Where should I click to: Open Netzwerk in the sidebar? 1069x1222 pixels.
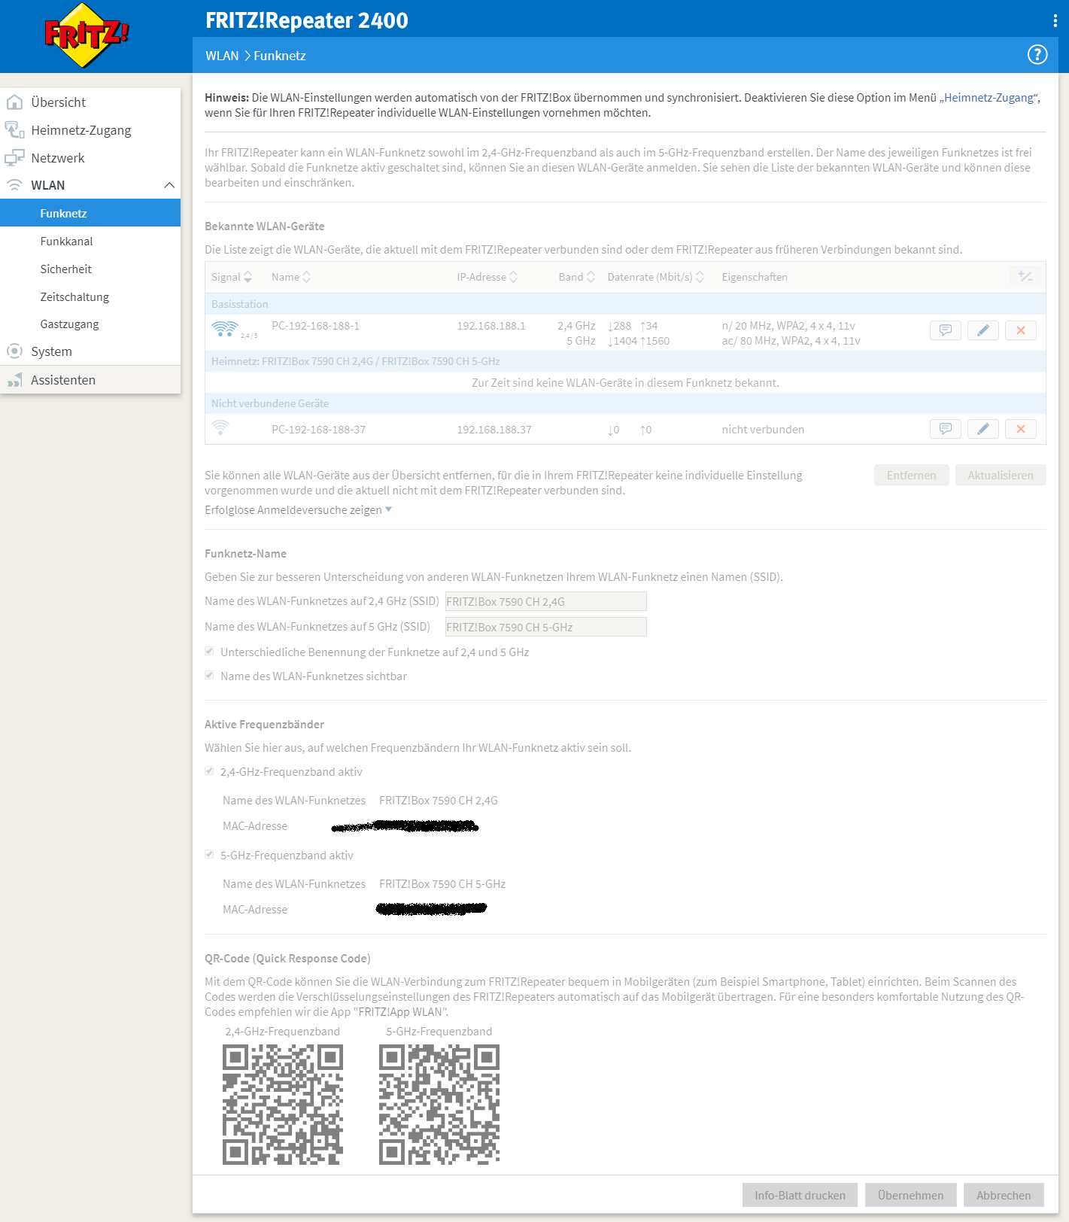(x=90, y=158)
